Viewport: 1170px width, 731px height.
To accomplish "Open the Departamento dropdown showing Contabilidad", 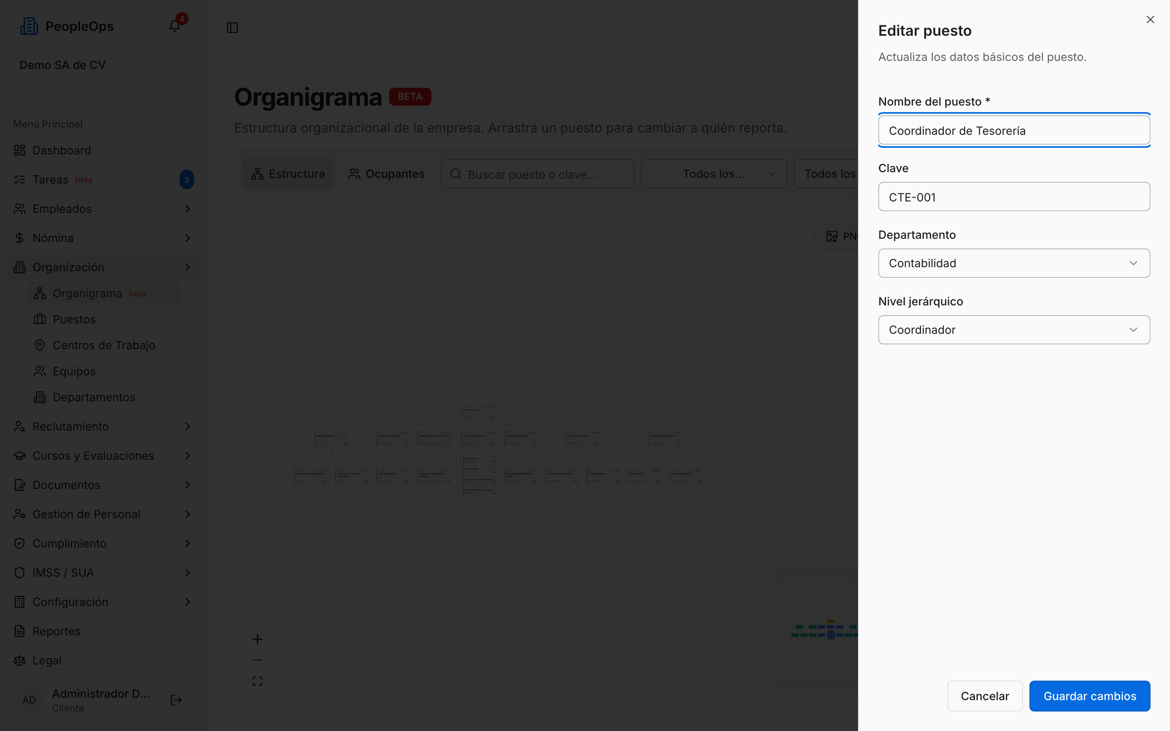I will (1014, 263).
